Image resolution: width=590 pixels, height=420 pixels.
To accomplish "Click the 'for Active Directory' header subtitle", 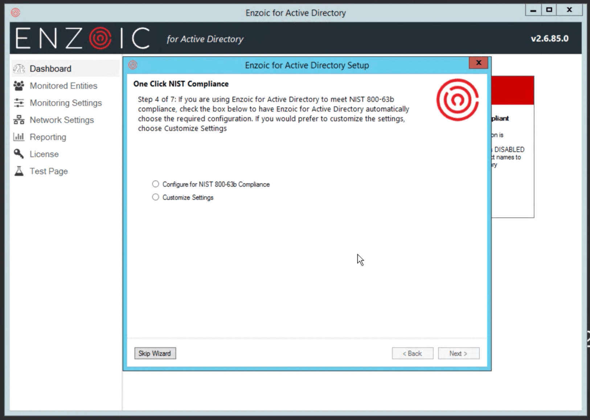I will [x=205, y=39].
